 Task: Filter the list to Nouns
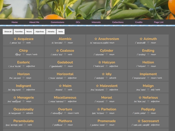pyautogui.click(x=29, y=32)
